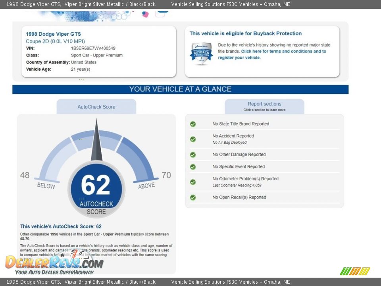
Task: Click the 'Last Odometer Reading: 4,059' note
Action: (x=237, y=186)
